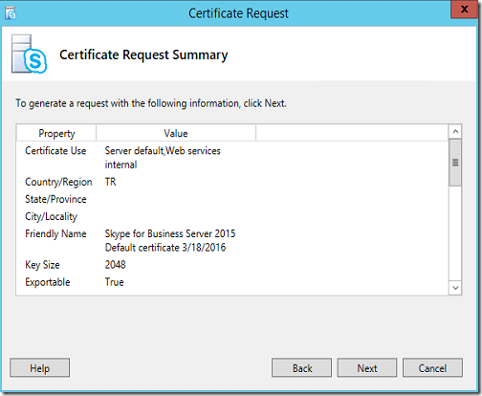Cancel the certificate request
The image size is (482, 396).
(x=432, y=368)
